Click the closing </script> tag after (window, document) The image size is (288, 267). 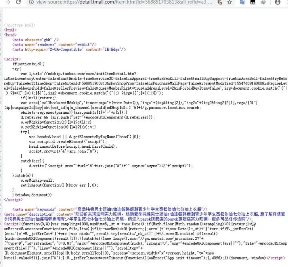point(14,200)
